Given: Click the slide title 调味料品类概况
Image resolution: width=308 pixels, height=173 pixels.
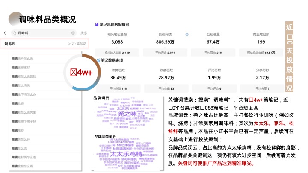Looking at the screenshot, I should pos(47,19).
